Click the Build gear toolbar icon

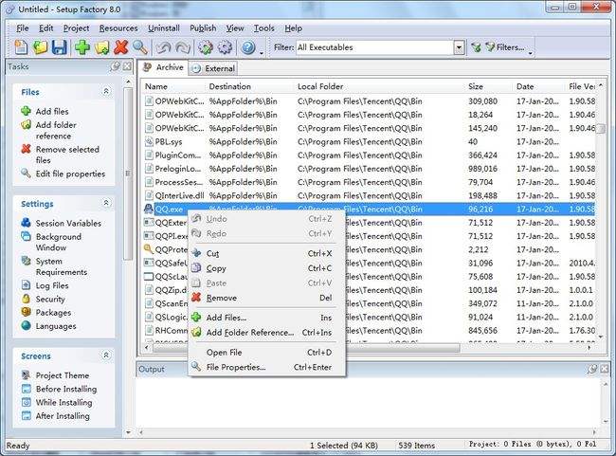(x=205, y=47)
